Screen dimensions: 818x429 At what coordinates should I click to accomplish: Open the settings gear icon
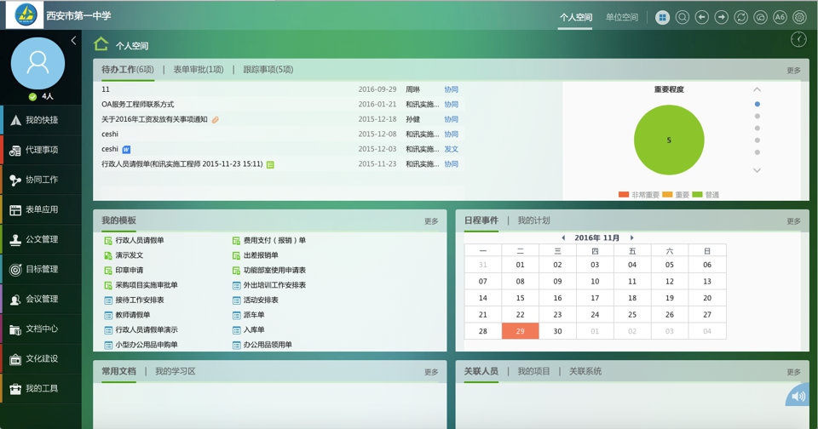click(799, 17)
